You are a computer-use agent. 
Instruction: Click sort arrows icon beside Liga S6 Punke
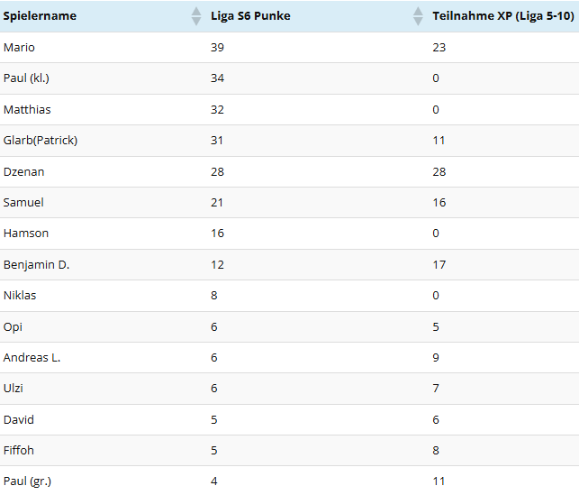pyautogui.click(x=418, y=16)
